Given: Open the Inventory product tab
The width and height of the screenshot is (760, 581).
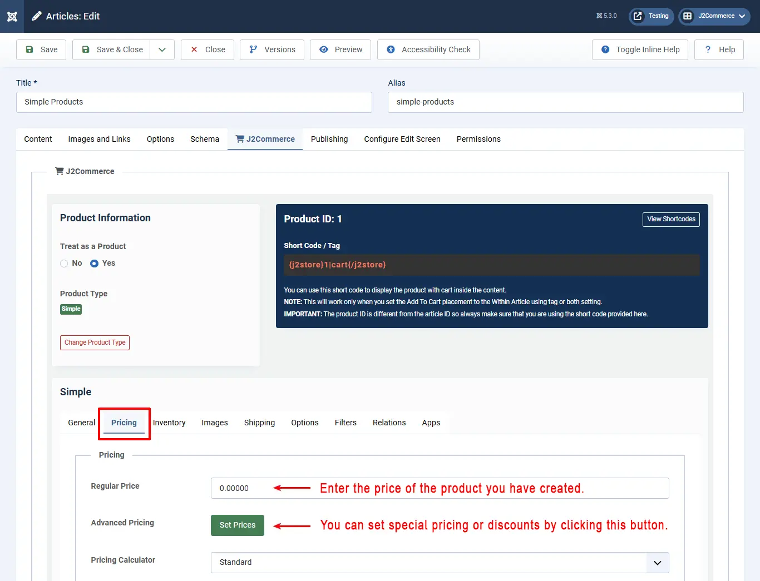Looking at the screenshot, I should tap(169, 423).
